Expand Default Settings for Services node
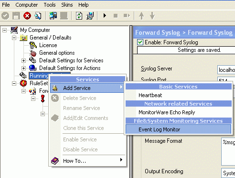235x178 pixels. (23, 60)
